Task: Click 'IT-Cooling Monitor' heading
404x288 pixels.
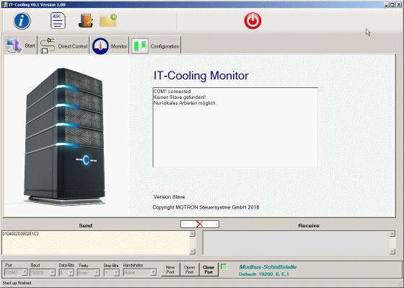Action: (201, 76)
